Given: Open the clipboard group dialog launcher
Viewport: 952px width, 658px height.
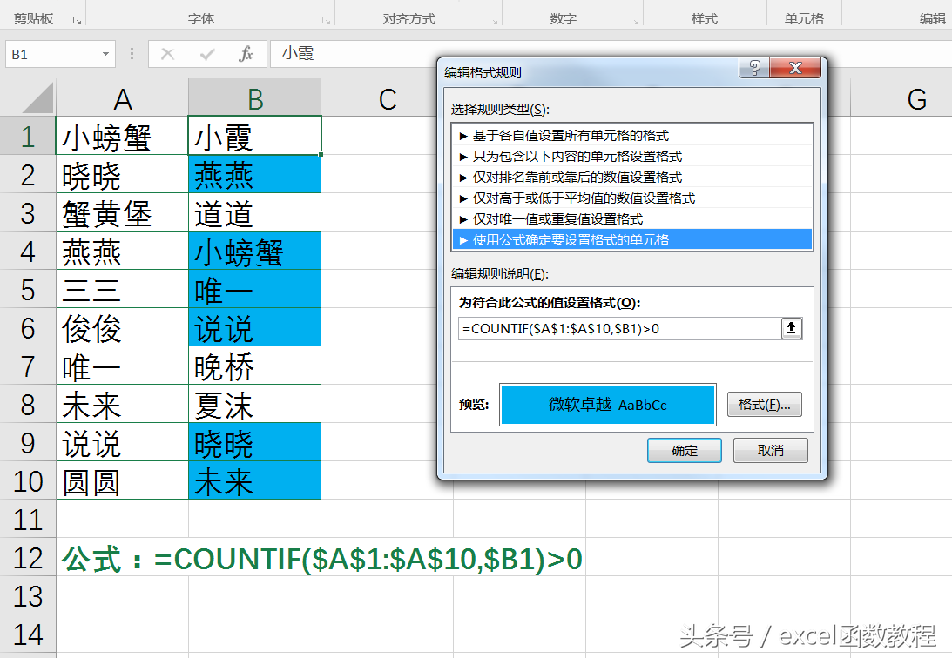Looking at the screenshot, I should click(x=77, y=21).
